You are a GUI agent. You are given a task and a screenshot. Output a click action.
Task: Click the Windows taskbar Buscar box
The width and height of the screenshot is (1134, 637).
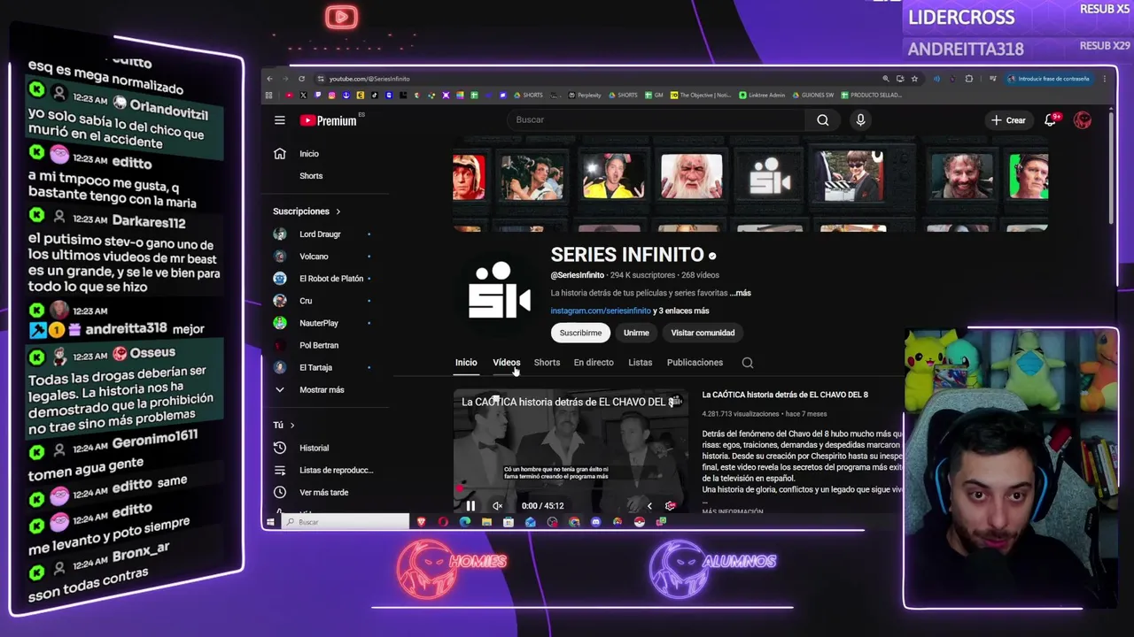[x=346, y=522]
